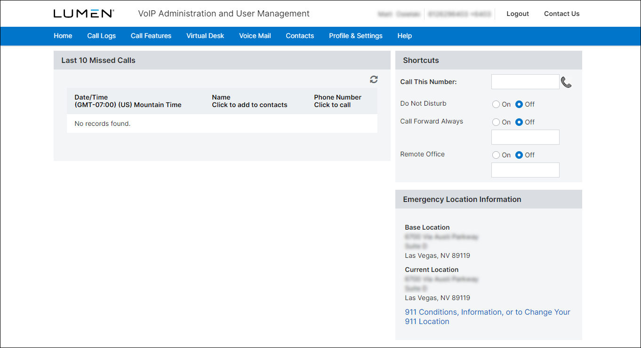Click the refresh icon on Last 10 Missed Calls

click(x=373, y=80)
